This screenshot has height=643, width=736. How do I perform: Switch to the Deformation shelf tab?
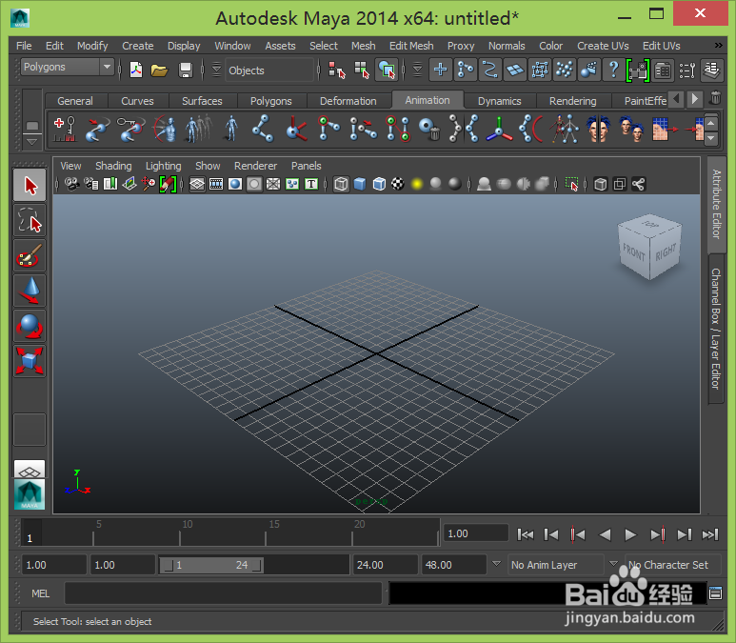coord(348,101)
